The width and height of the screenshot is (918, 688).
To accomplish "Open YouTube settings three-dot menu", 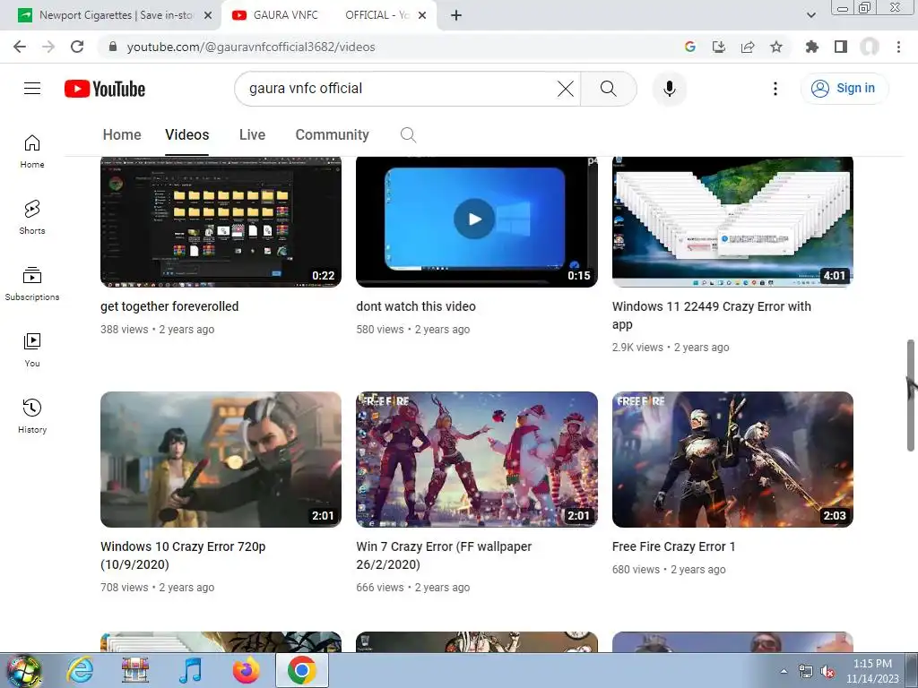I will (775, 89).
